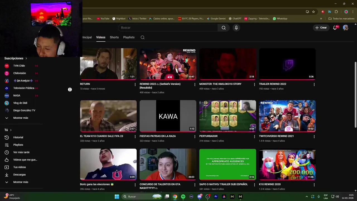Expand the Suscripciones section chevron
357x201 pixels.
(26, 58)
